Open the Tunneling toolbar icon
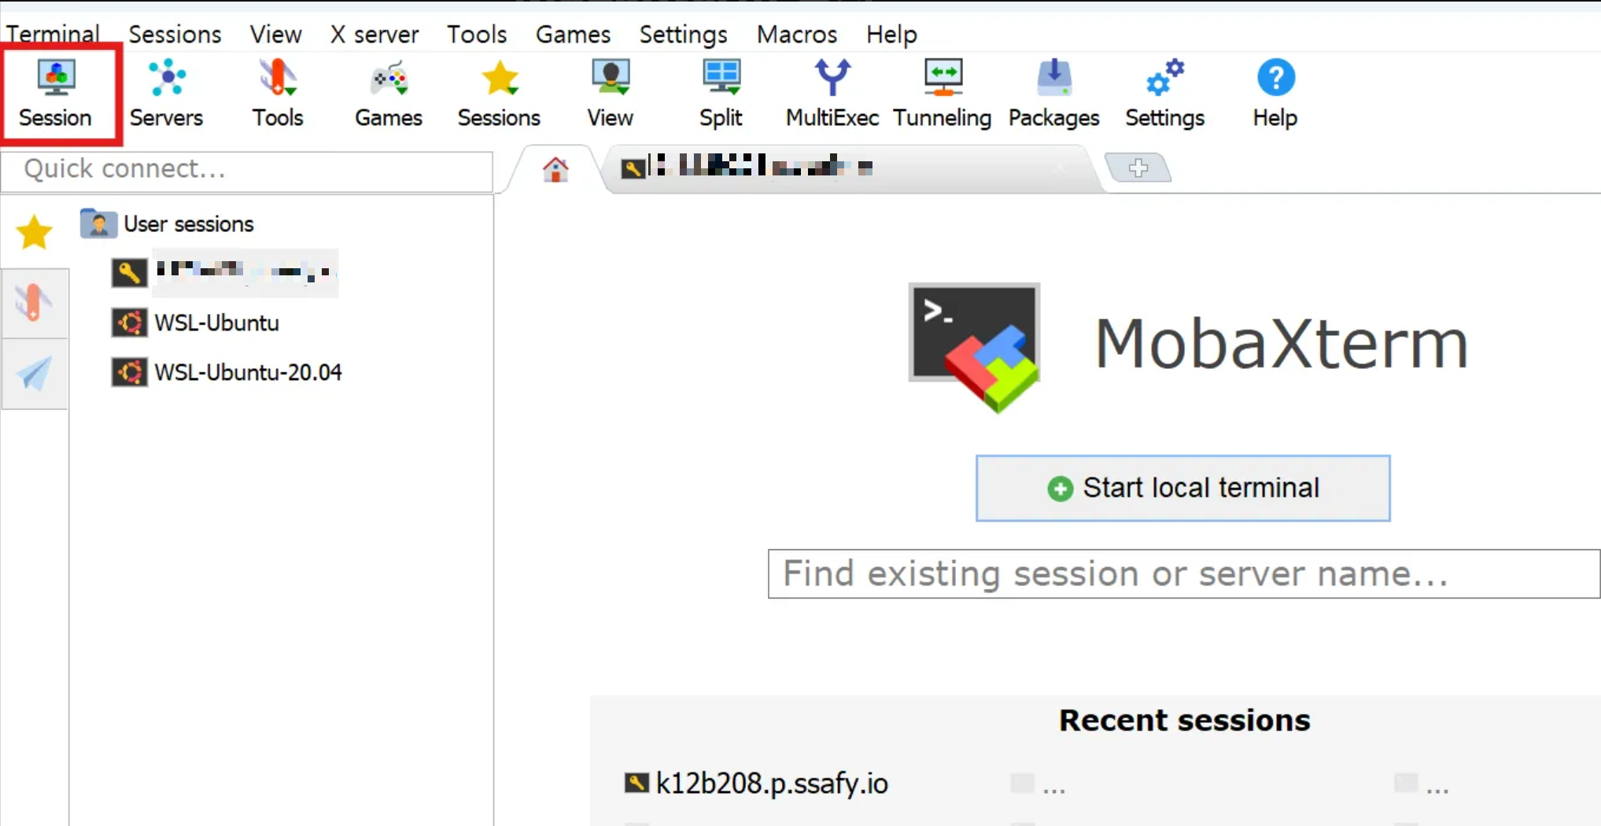Image resolution: width=1601 pixels, height=826 pixels. click(942, 94)
